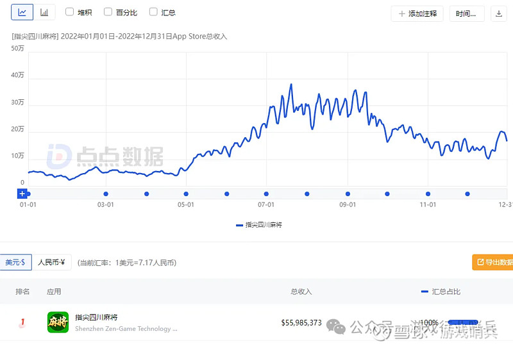Switch currency to 人民币·¥
Image resolution: width=513 pixels, height=348 pixels.
[x=51, y=262]
